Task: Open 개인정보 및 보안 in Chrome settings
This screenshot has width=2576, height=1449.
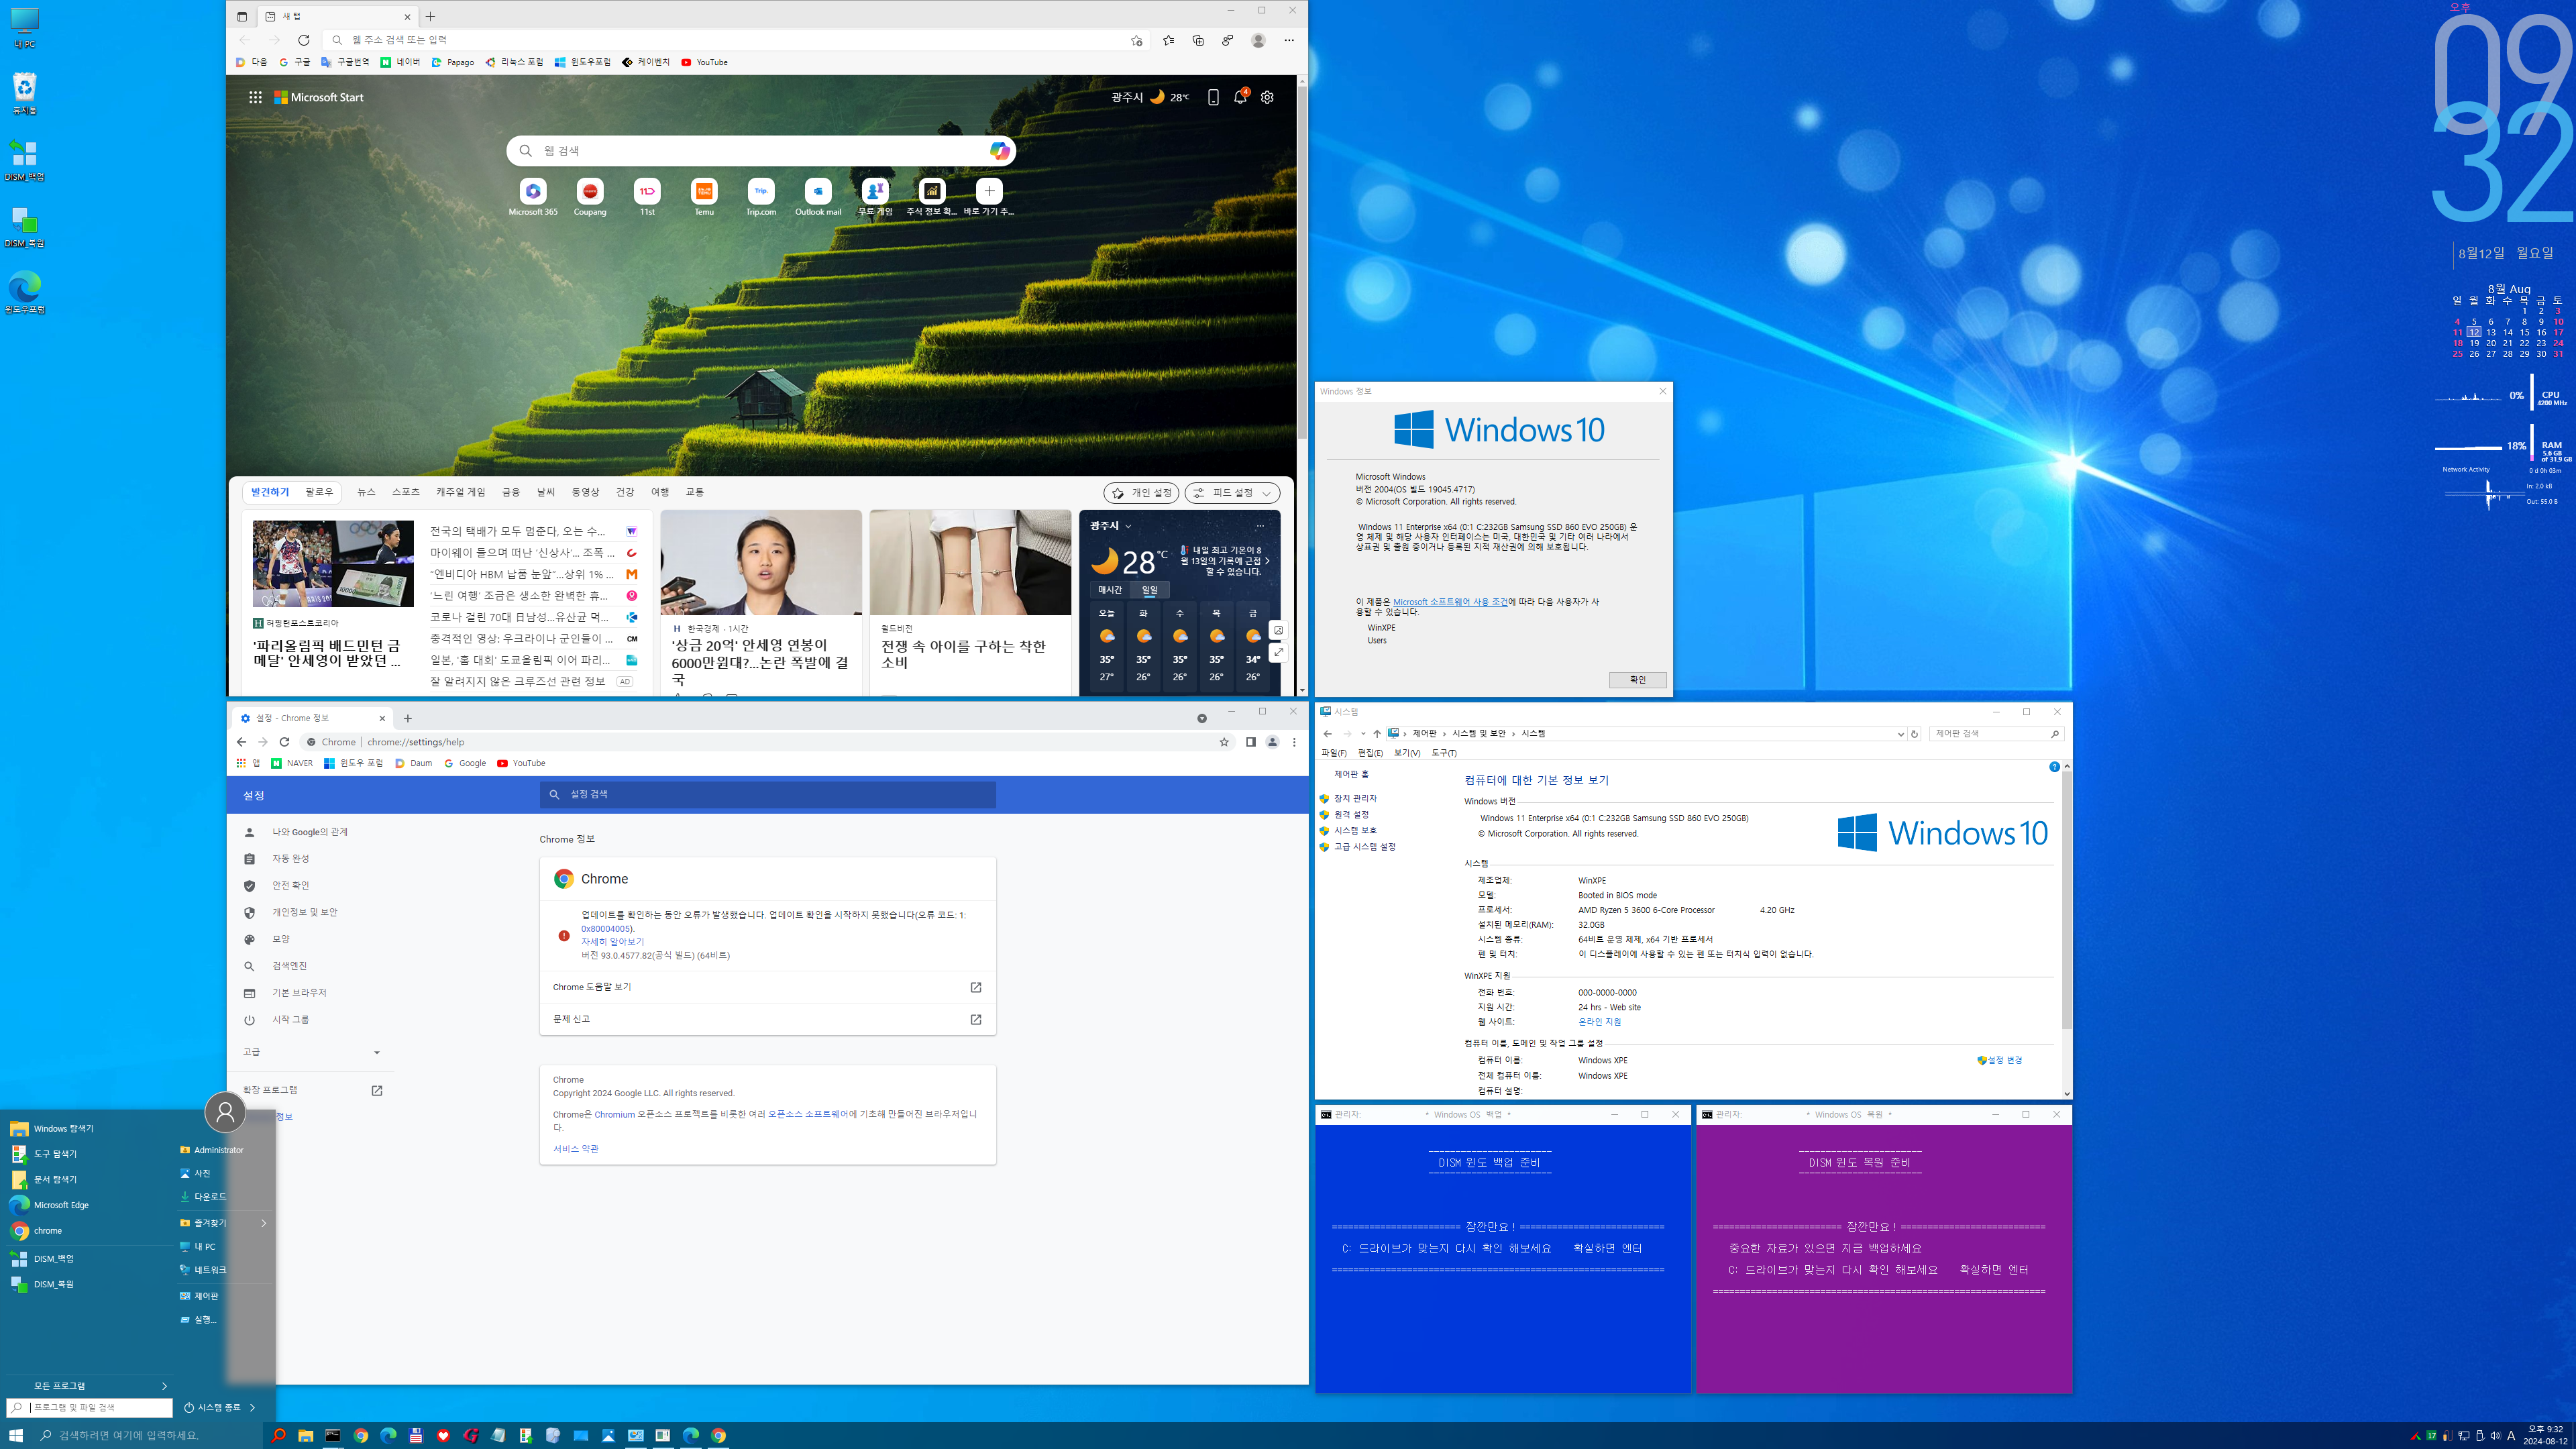Action: tap(305, 912)
